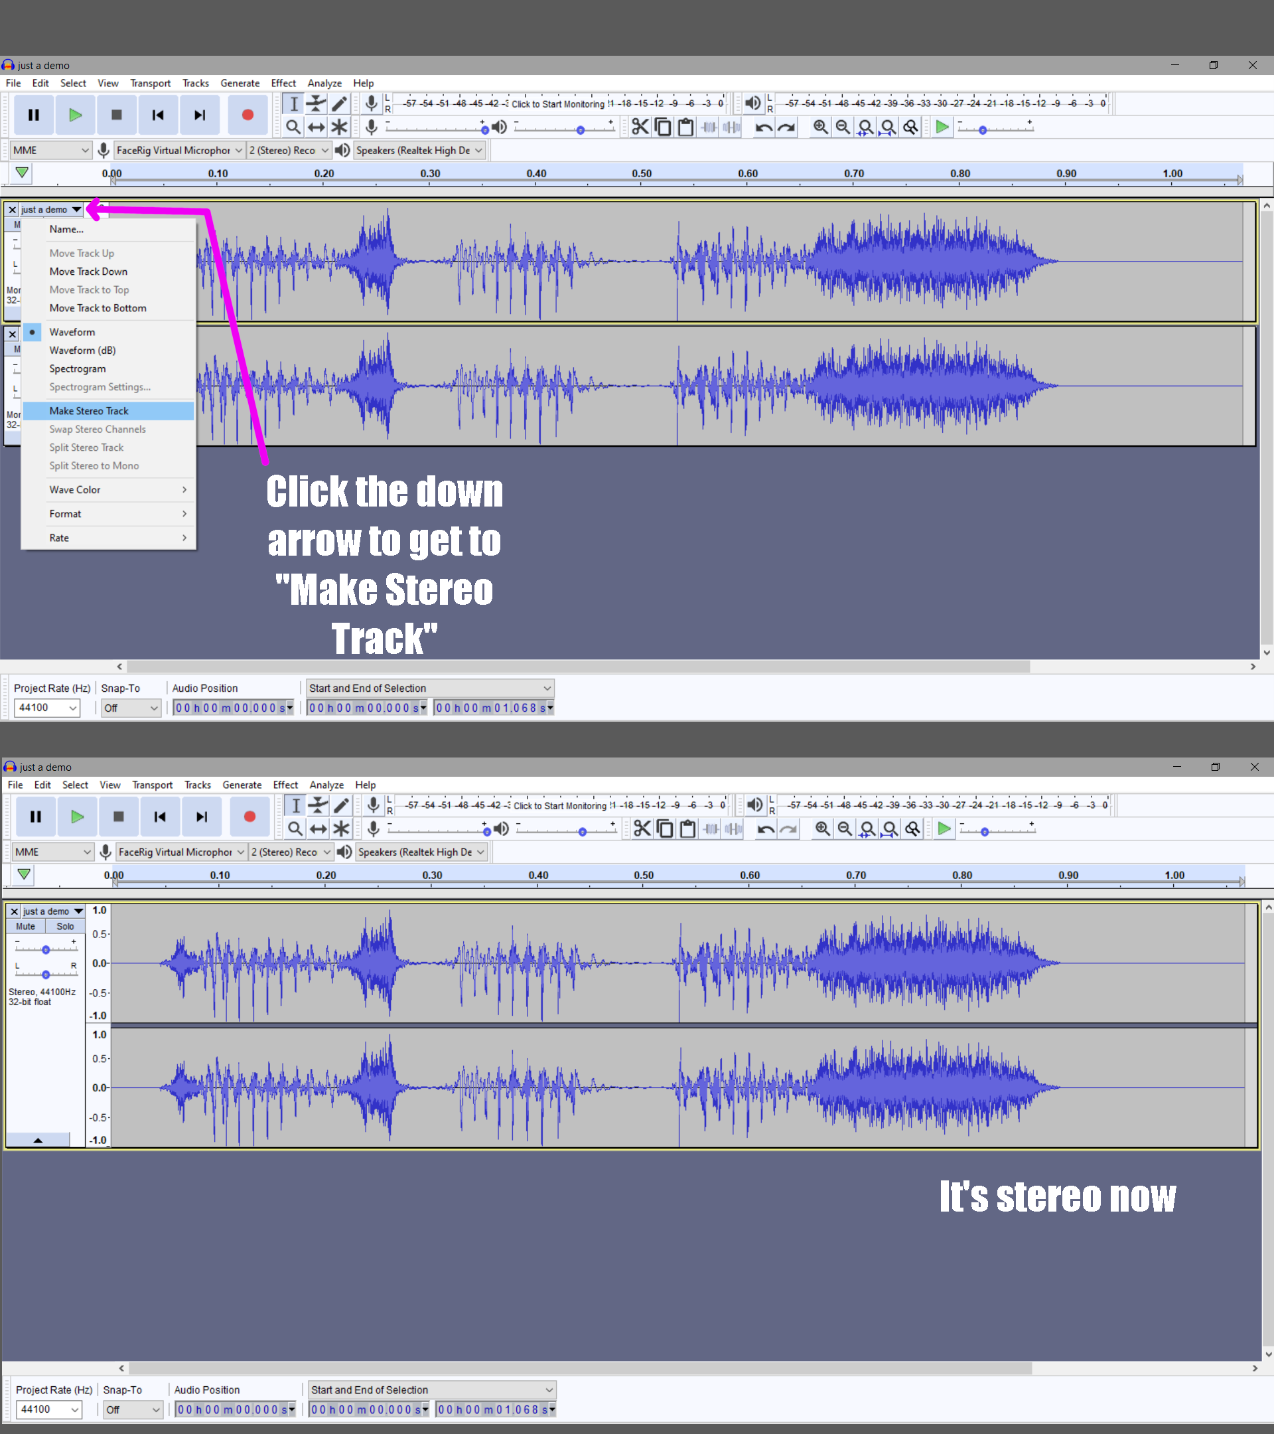Solo the stereo track in bottom window
1274x1434 pixels.
pyautogui.click(x=65, y=926)
